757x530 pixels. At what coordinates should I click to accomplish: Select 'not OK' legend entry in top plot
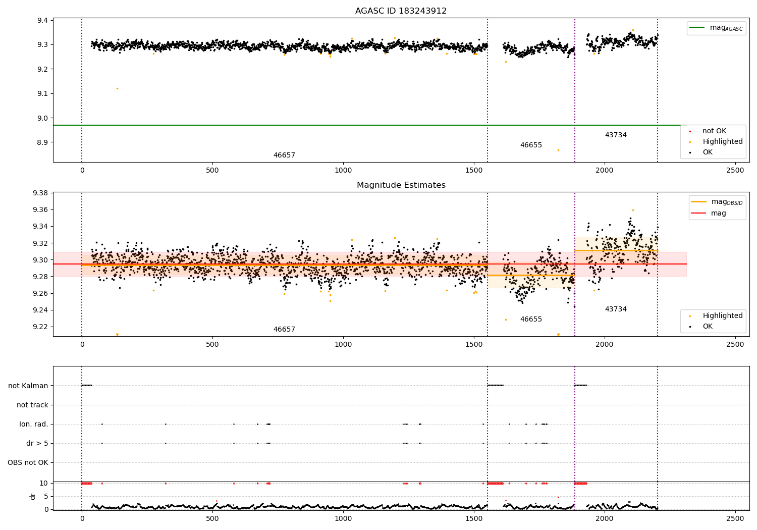pos(714,131)
